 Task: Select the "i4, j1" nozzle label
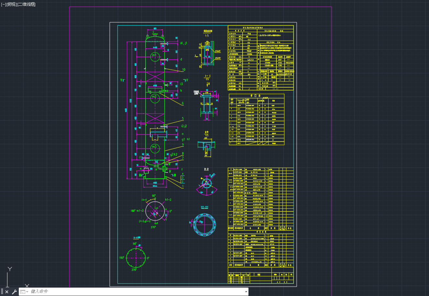pos(183,43)
